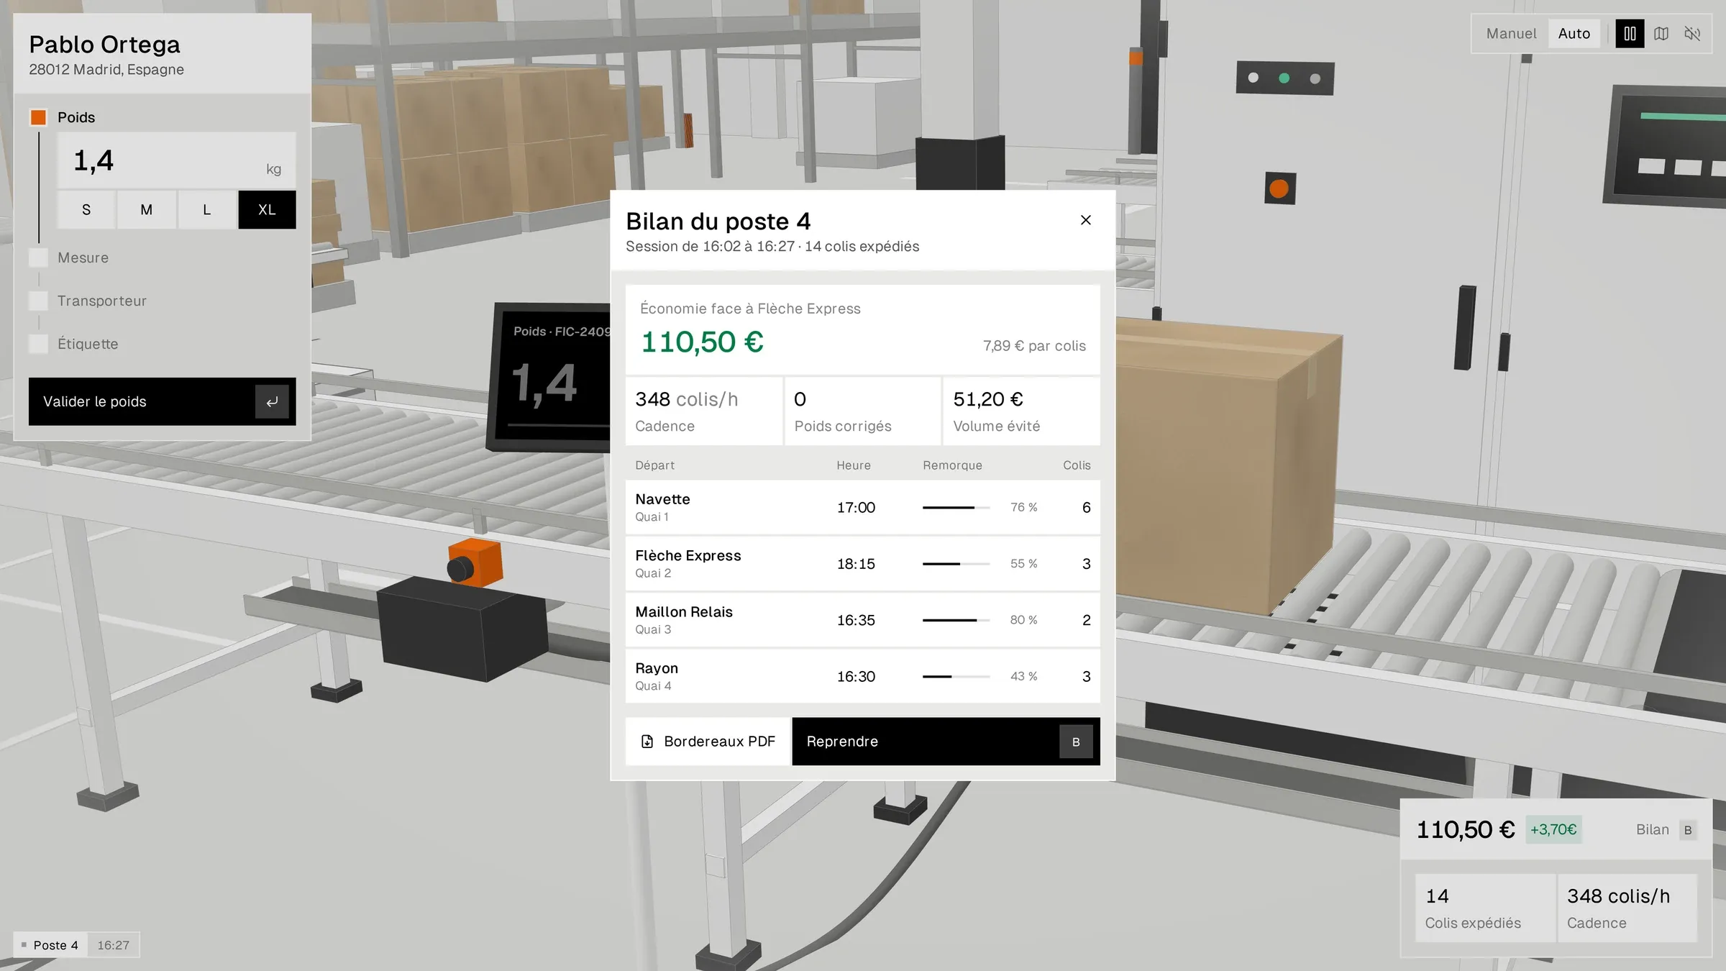
Task: Click the B shortcut badge beside Bilan
Action: point(1688,830)
